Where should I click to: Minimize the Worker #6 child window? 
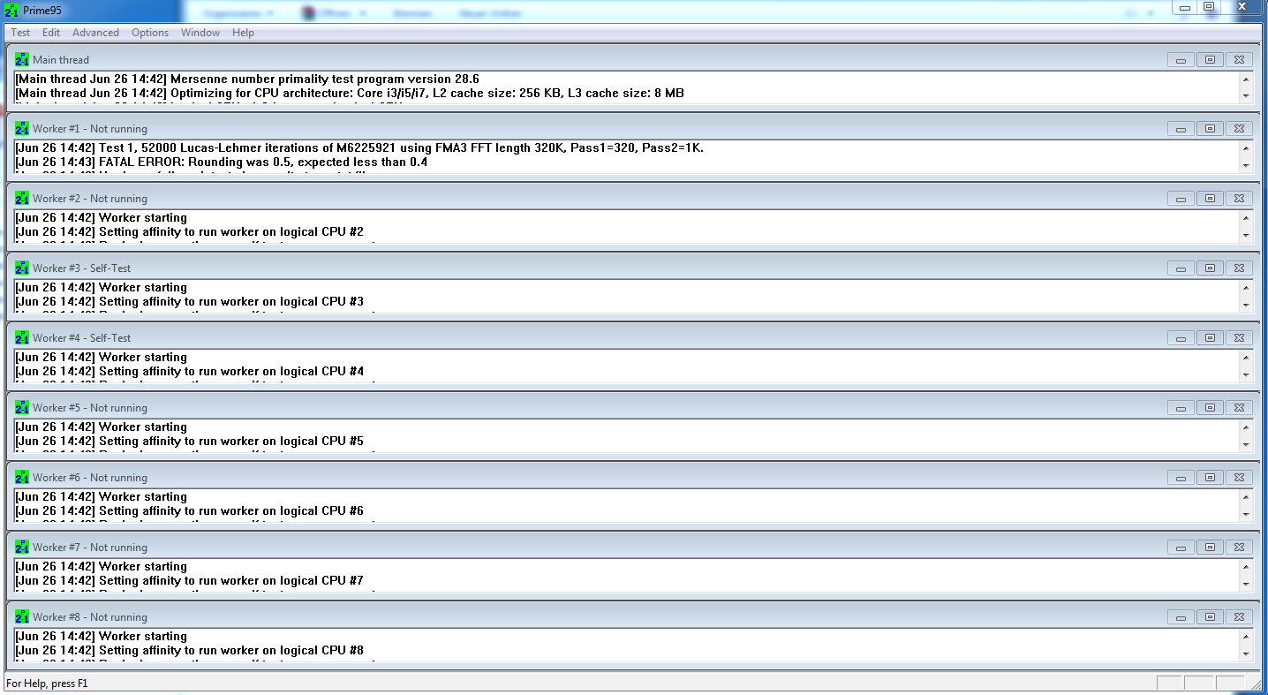1181,478
